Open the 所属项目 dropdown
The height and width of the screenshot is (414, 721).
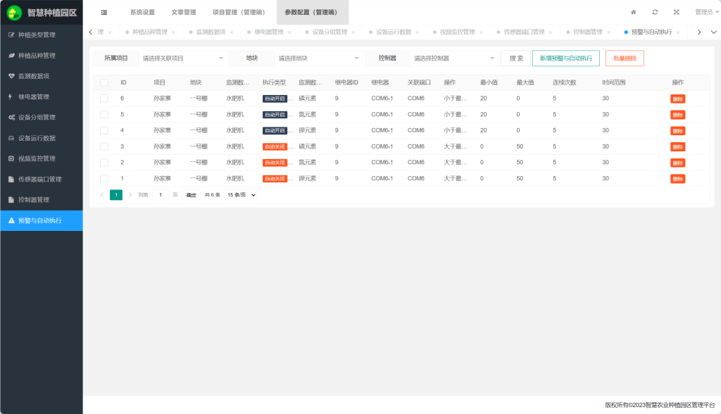point(182,58)
